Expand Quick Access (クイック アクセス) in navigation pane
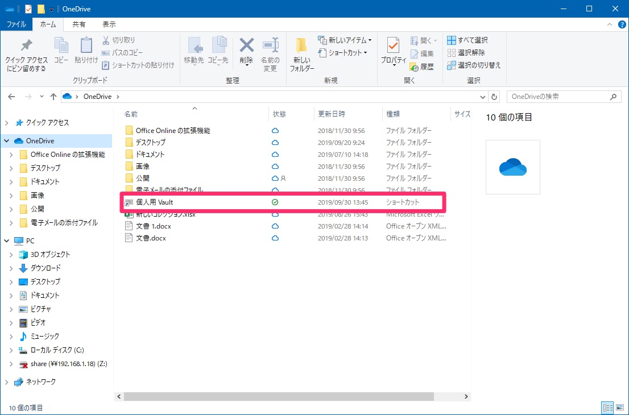Viewport: 629px width, 415px height. [x=6, y=123]
